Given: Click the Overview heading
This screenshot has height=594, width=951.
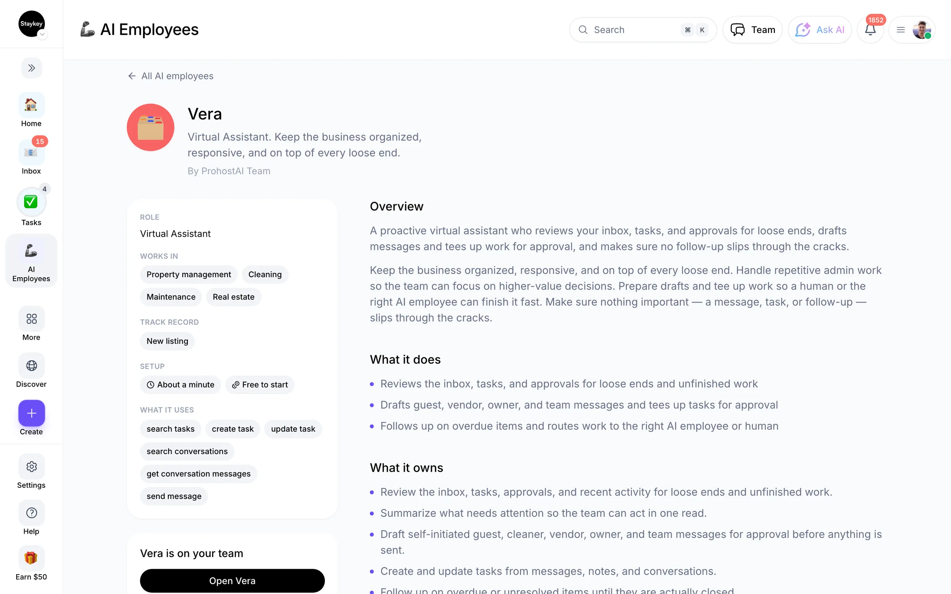Looking at the screenshot, I should [x=397, y=207].
